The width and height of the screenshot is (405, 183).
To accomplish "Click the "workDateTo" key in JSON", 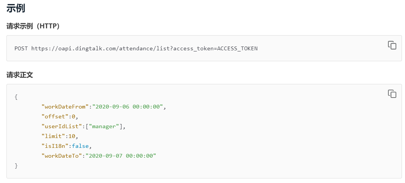I will click(x=62, y=156).
